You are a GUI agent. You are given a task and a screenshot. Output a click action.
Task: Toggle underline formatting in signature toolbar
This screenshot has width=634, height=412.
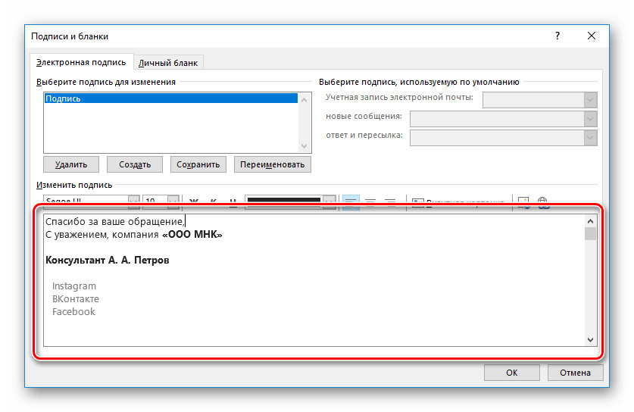[233, 201]
